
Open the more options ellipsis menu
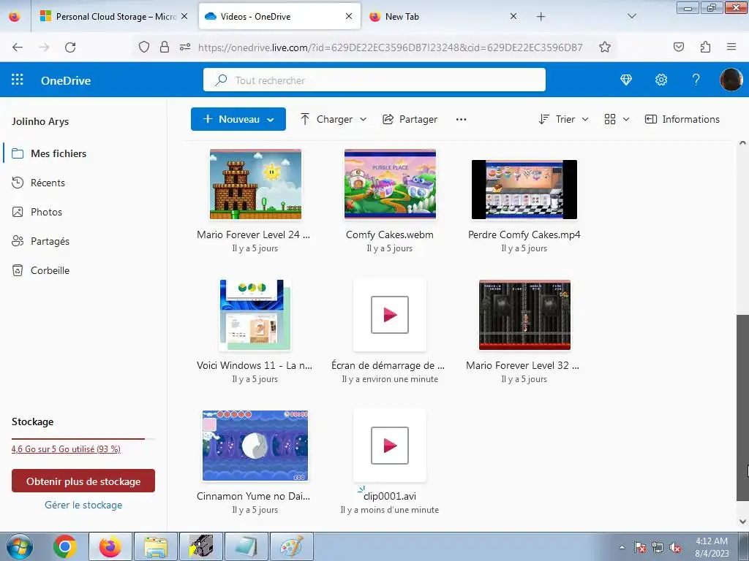pyautogui.click(x=461, y=119)
